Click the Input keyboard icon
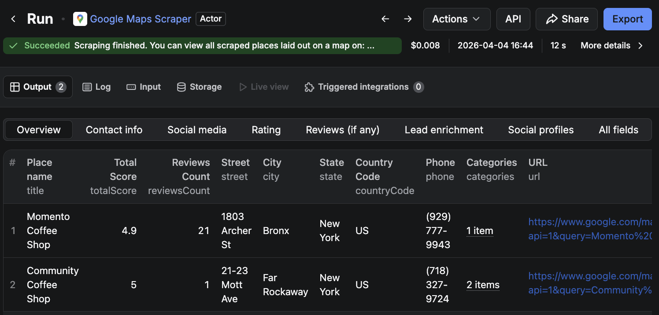The width and height of the screenshot is (659, 315). [130, 87]
